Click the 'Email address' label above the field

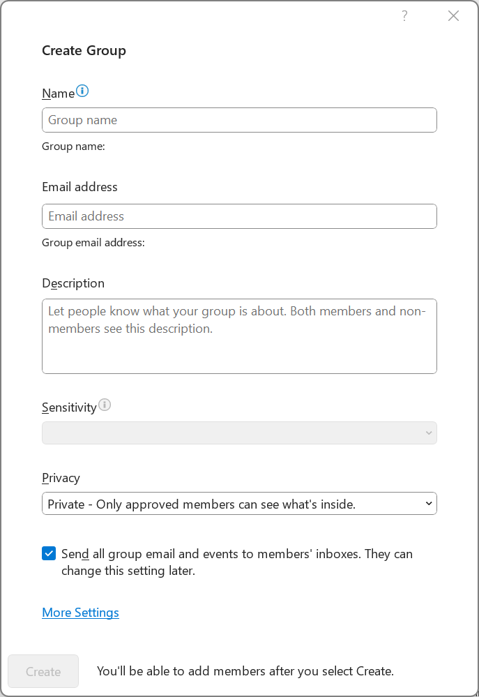coord(80,187)
